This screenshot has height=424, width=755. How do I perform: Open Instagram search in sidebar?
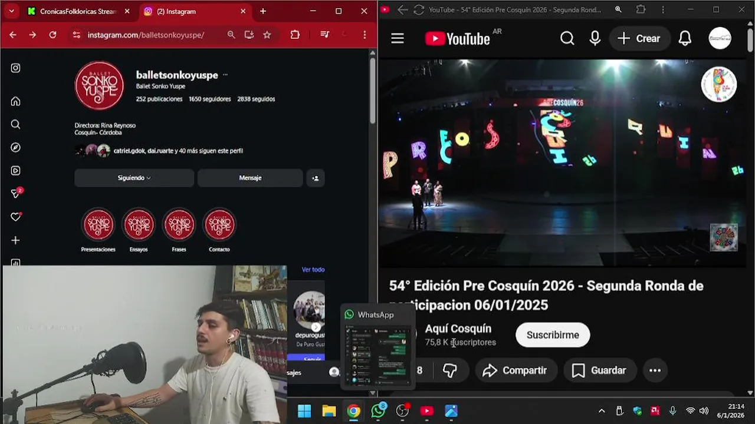pyautogui.click(x=16, y=124)
